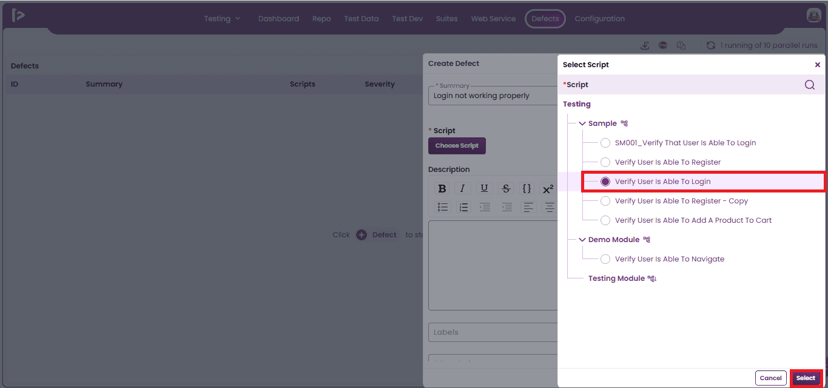
Task: Select the Verify User Is Able To Login radio
Action: point(605,182)
